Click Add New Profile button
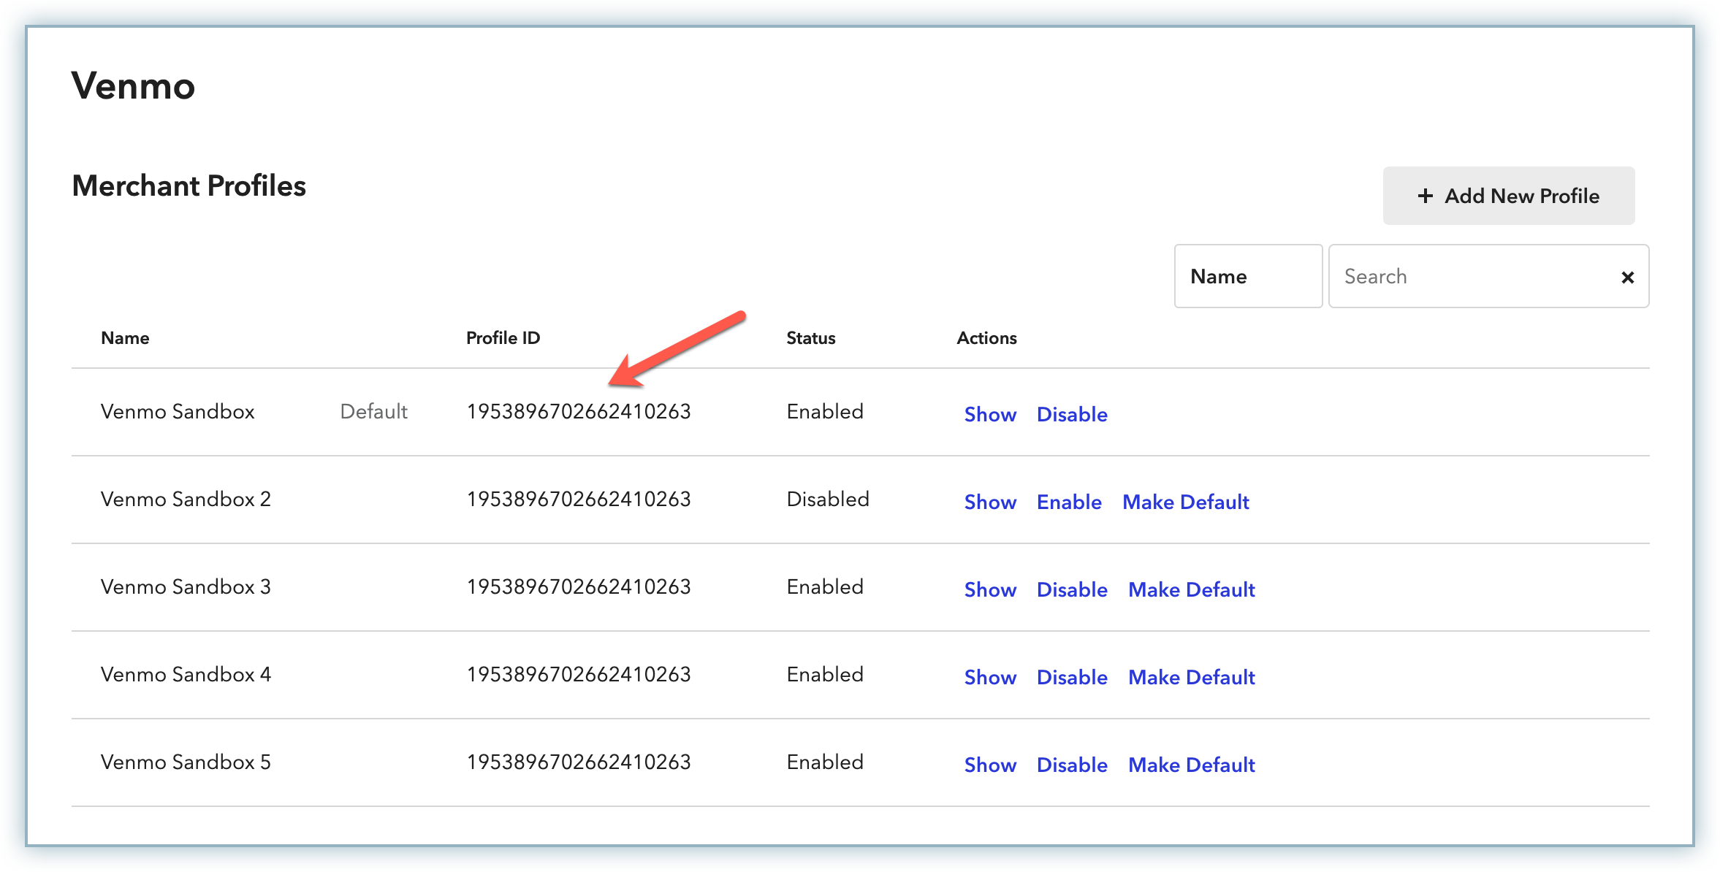The width and height of the screenshot is (1720, 872). point(1508,196)
